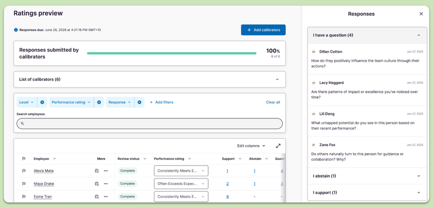Expand the I support section

[367, 192]
